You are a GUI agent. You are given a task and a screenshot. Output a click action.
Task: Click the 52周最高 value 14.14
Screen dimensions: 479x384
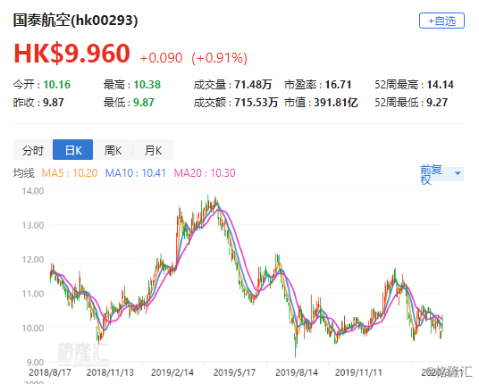[x=440, y=85]
